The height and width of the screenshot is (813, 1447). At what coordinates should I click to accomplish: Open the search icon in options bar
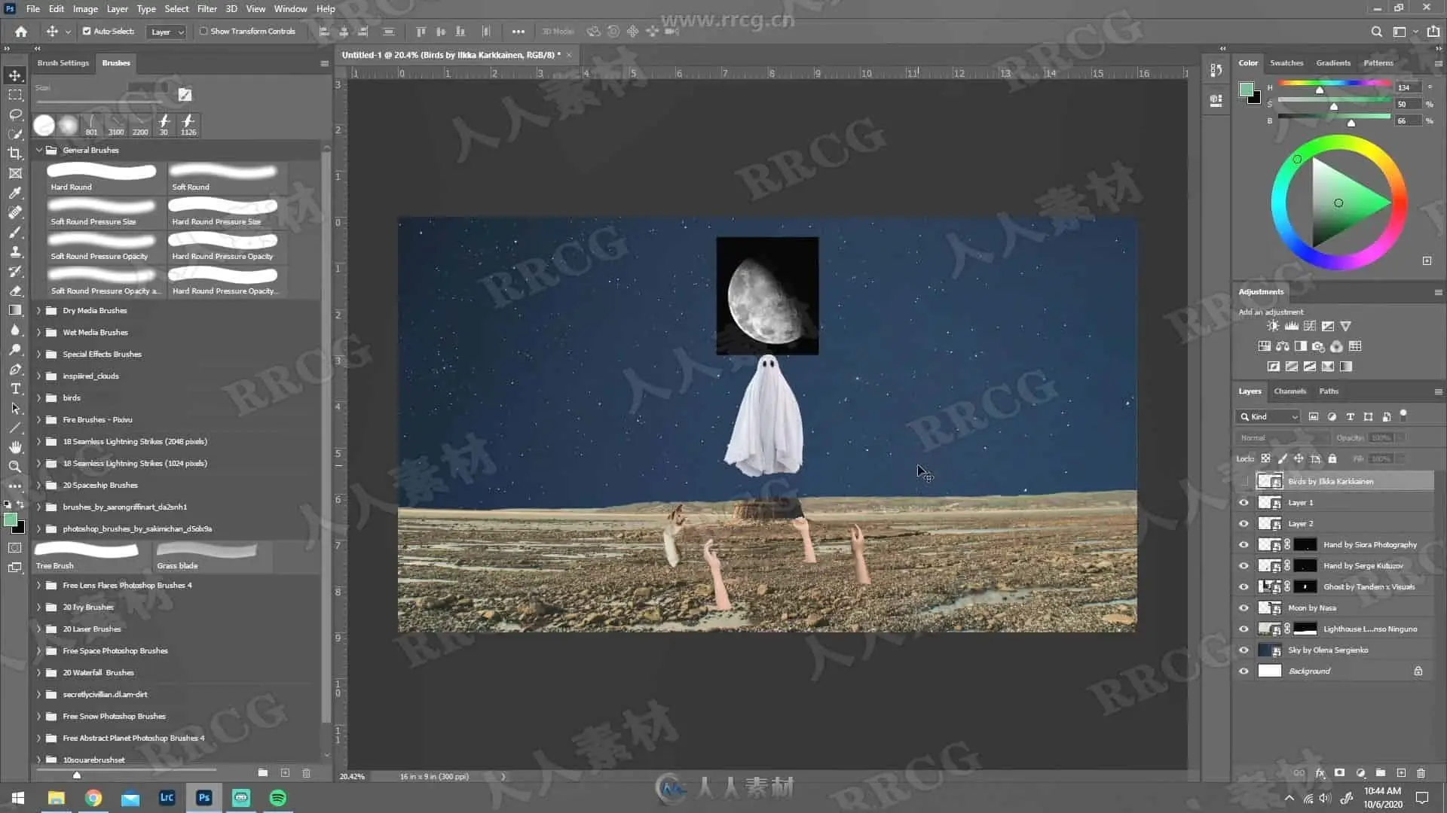[x=1376, y=32]
